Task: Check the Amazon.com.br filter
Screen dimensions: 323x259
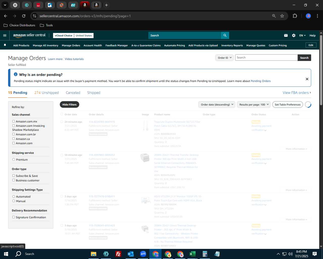Action: [14, 134]
